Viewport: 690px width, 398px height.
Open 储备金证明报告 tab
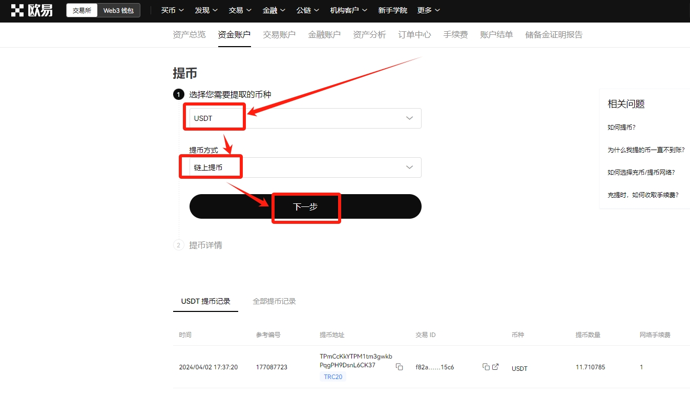pos(554,35)
